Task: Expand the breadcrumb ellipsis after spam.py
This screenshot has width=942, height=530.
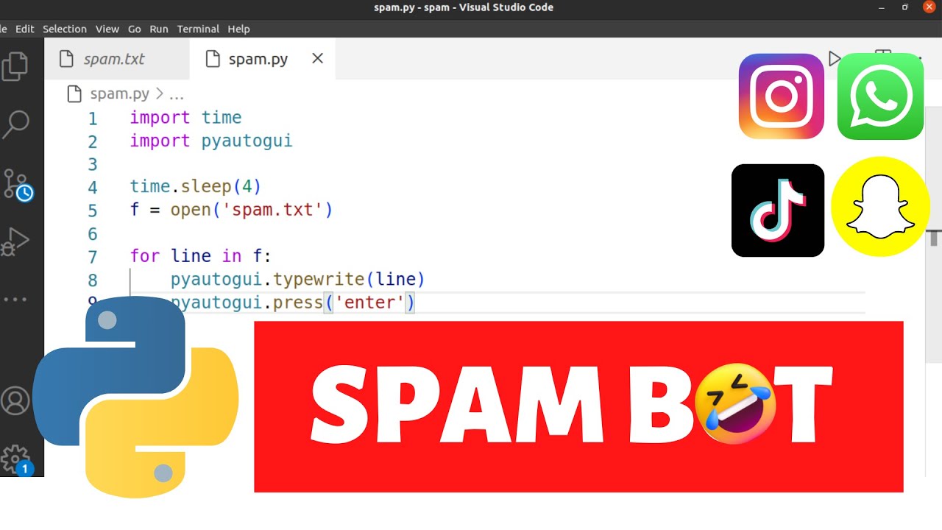Action: click(x=177, y=95)
